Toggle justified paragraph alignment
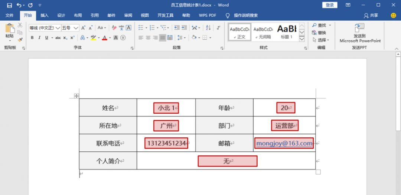401x195 pixels. click(163, 38)
